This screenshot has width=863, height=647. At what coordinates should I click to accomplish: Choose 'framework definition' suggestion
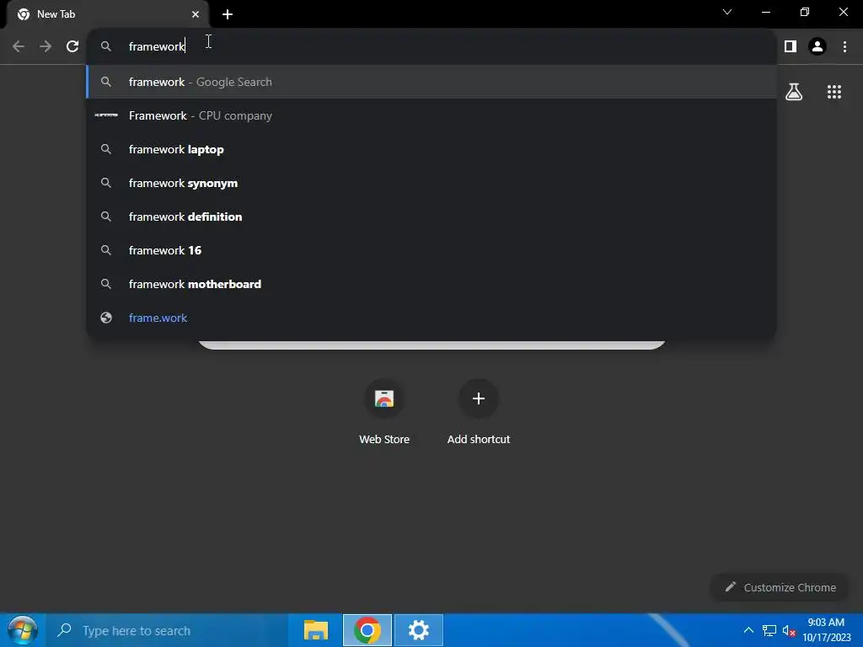tap(431, 217)
